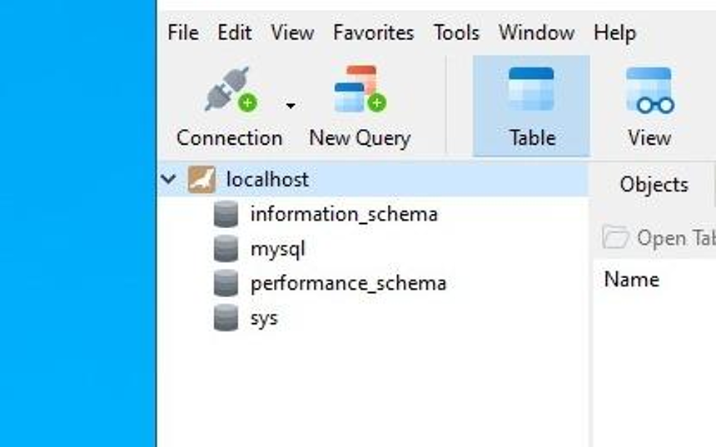
Task: Open the File menu
Action: (x=182, y=33)
